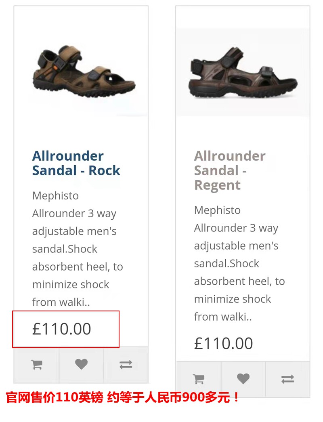Click the Regent sandal's £110.00 price
Screen dimensions: 323x422
coord(223,344)
